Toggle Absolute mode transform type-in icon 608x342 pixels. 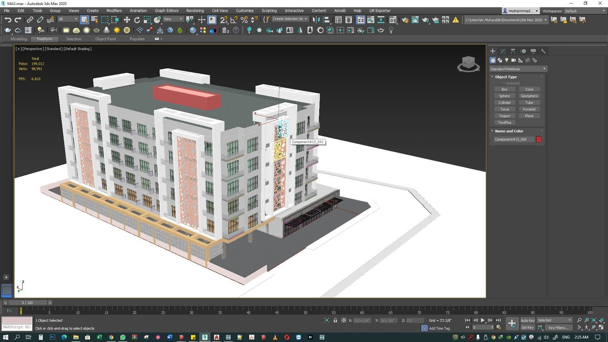coord(344,320)
